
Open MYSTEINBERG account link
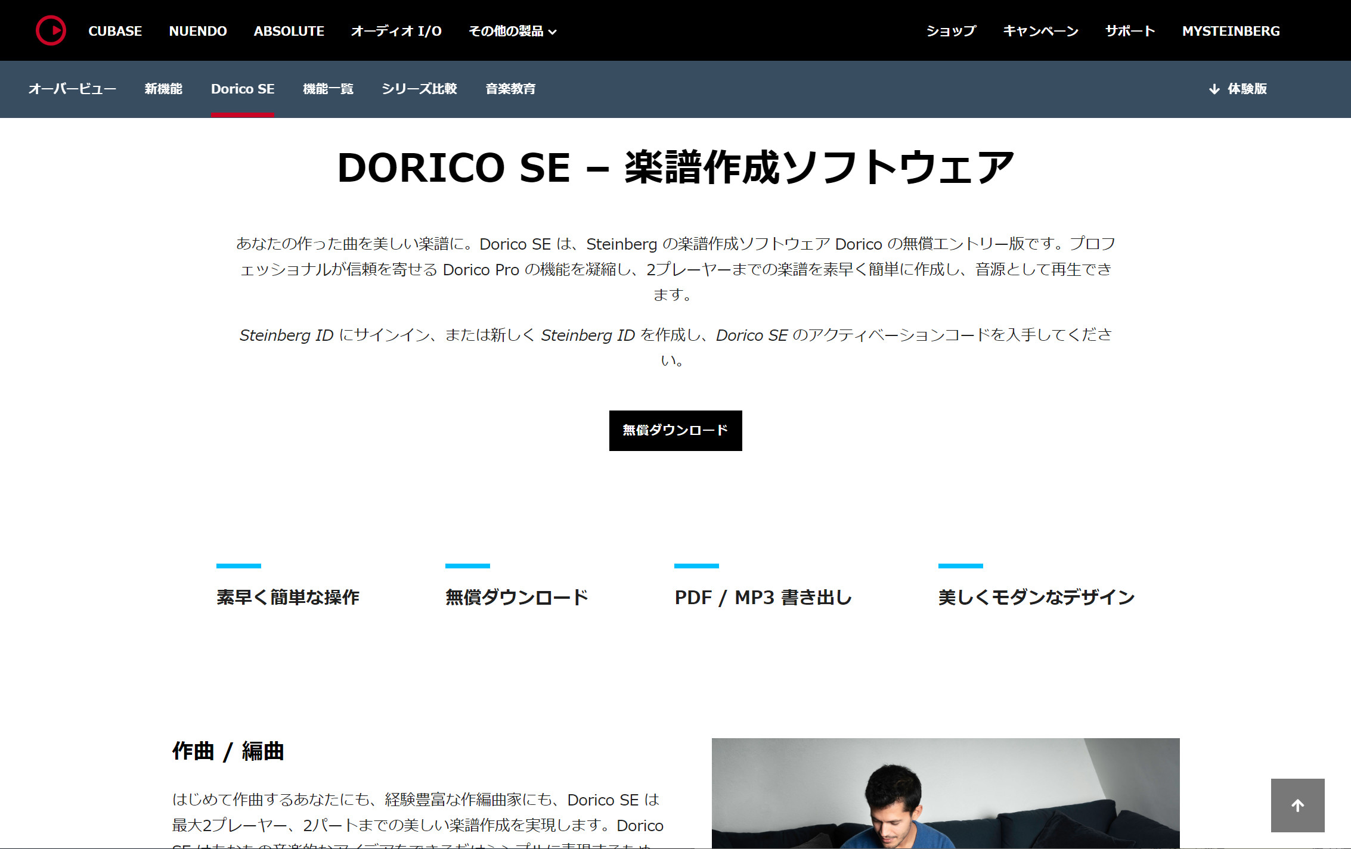1231,31
